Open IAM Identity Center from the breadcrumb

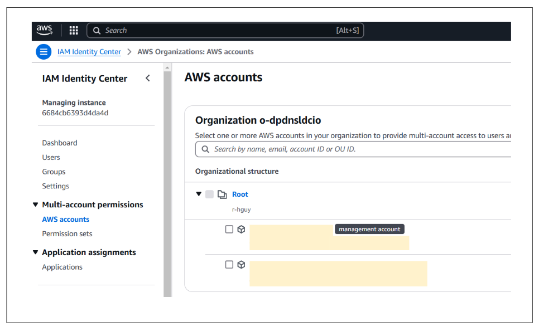[89, 51]
